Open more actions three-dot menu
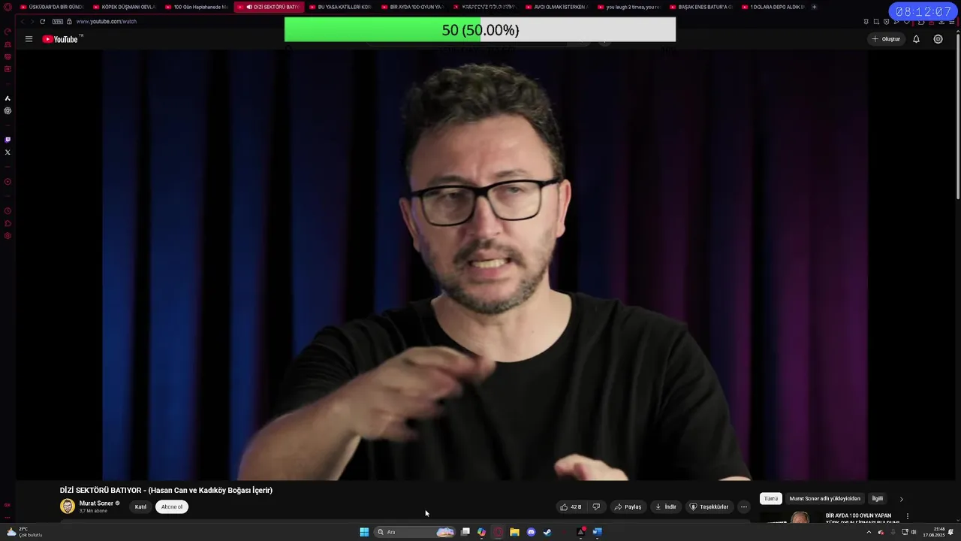961x541 pixels. click(x=744, y=507)
